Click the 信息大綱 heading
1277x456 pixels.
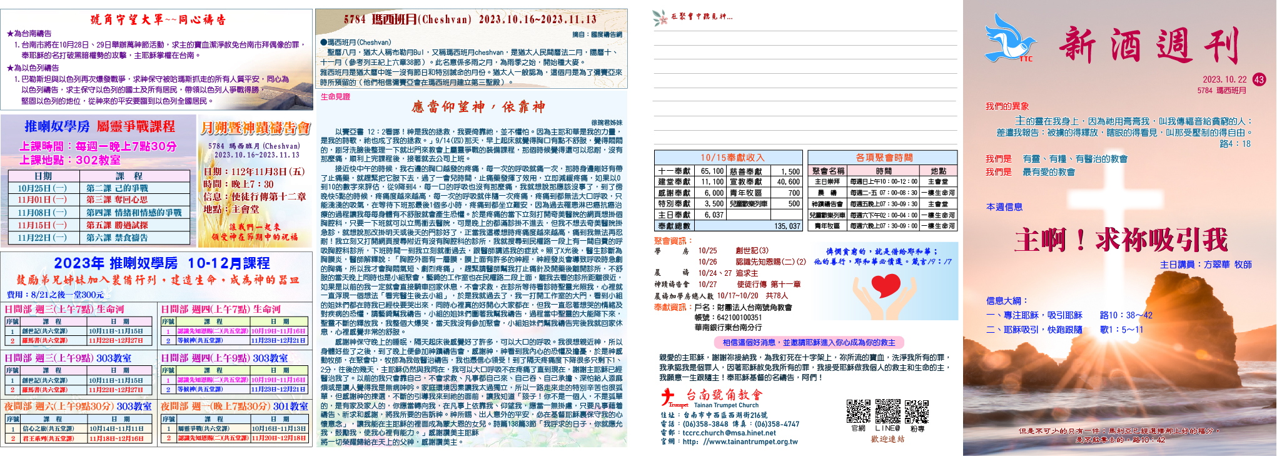[x=1007, y=300]
